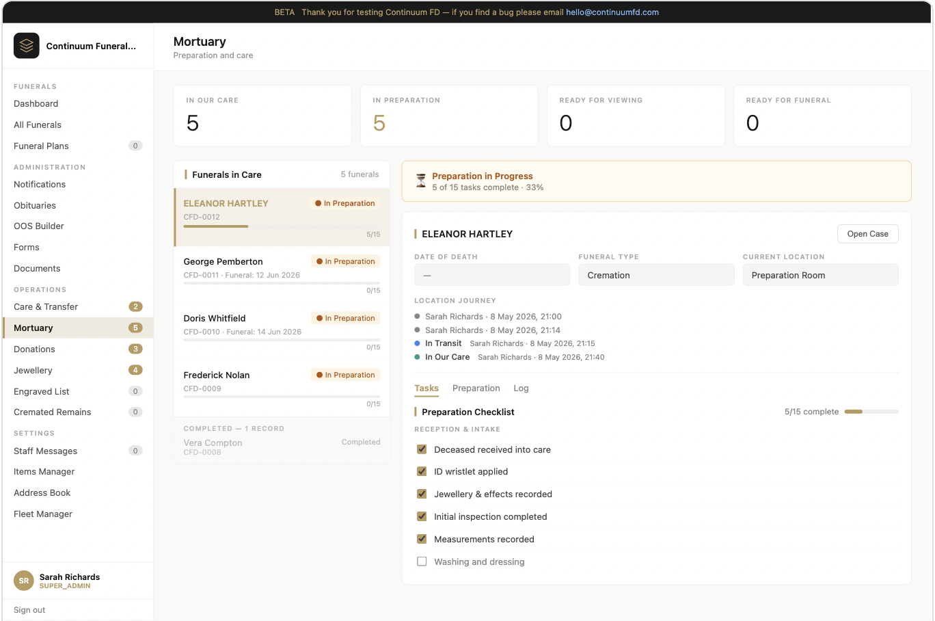935x621 pixels.
Task: Select Doris Whitfield funeral card
Action: tap(282, 332)
